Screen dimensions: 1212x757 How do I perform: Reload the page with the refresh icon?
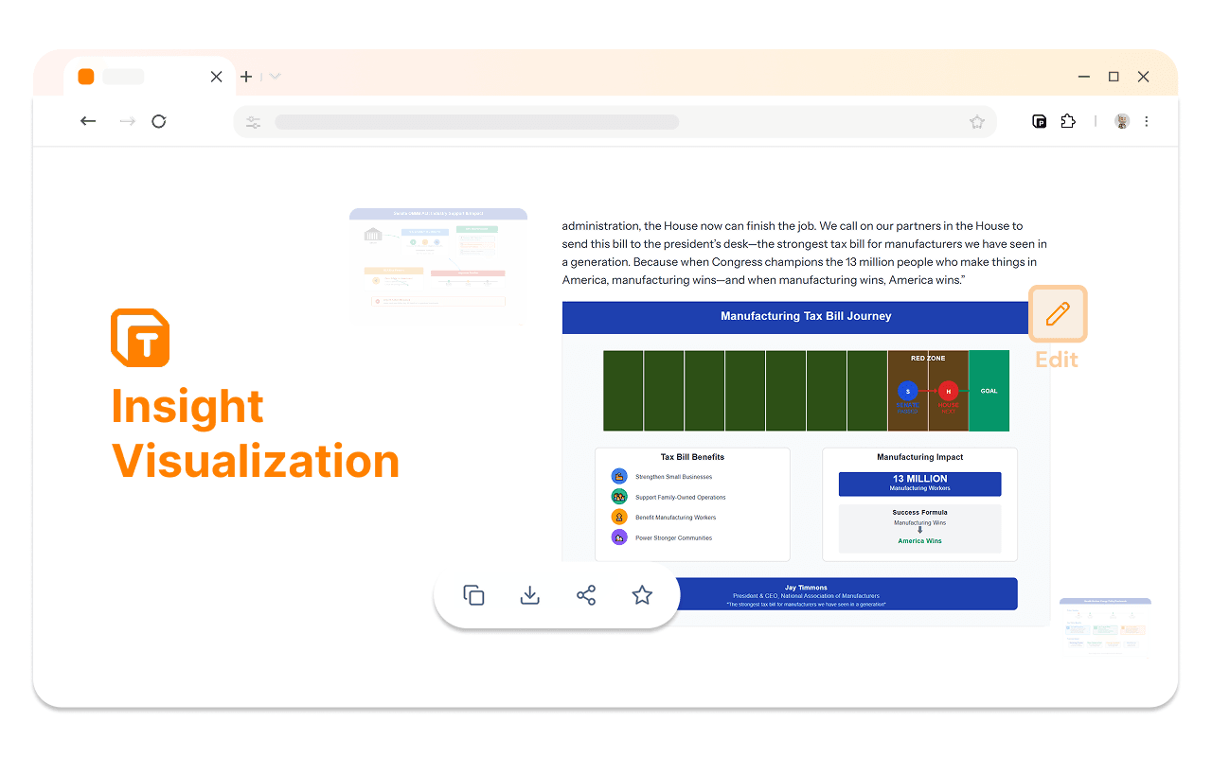159,121
